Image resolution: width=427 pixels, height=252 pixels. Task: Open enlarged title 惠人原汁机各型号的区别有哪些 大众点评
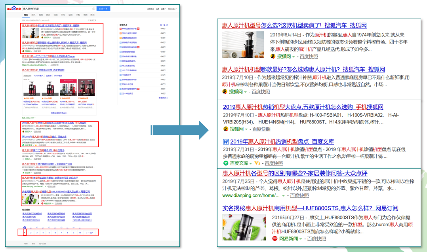click(x=295, y=173)
